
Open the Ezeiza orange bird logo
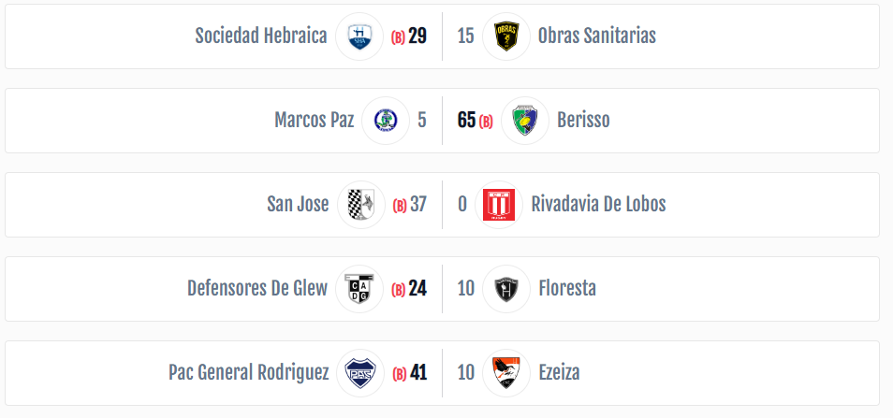(506, 373)
